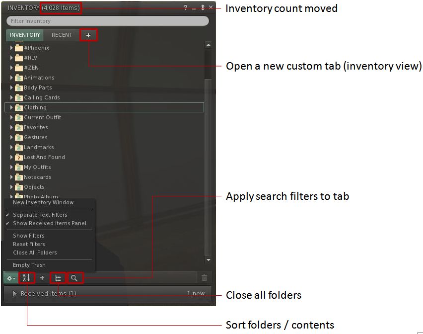Expand the Received items panel

click(x=15, y=294)
